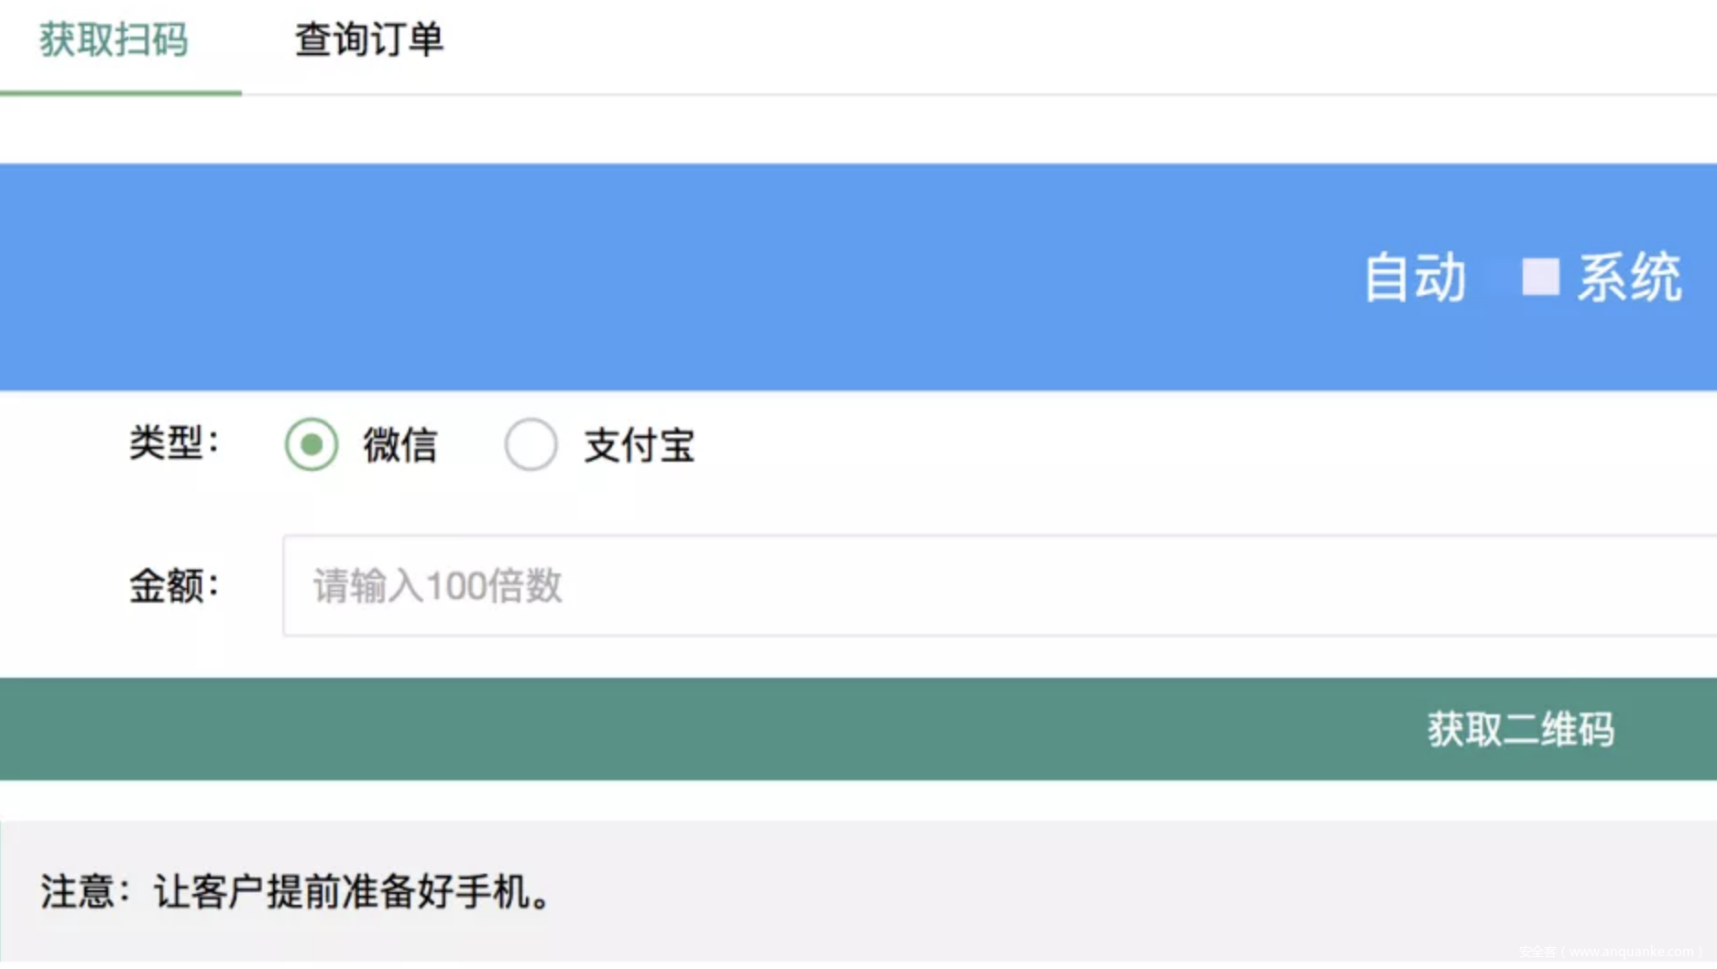Click the 系统 label in blue banner

point(1629,278)
